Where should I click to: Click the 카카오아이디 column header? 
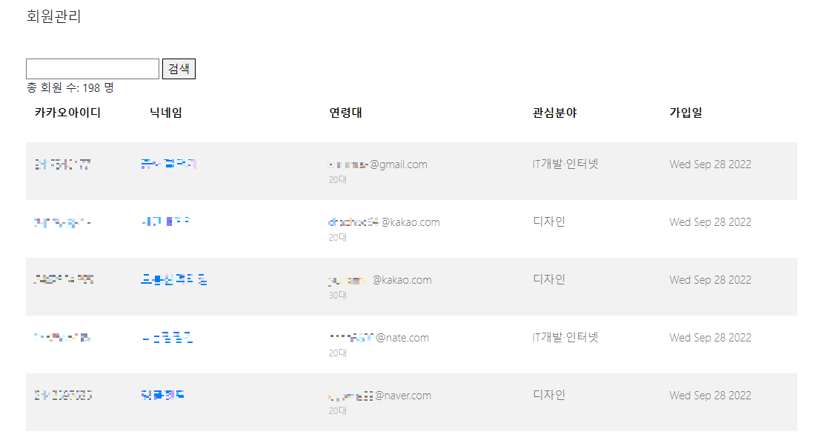pos(67,113)
